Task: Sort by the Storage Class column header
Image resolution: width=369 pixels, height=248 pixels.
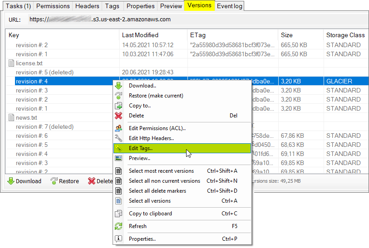Action: point(346,35)
